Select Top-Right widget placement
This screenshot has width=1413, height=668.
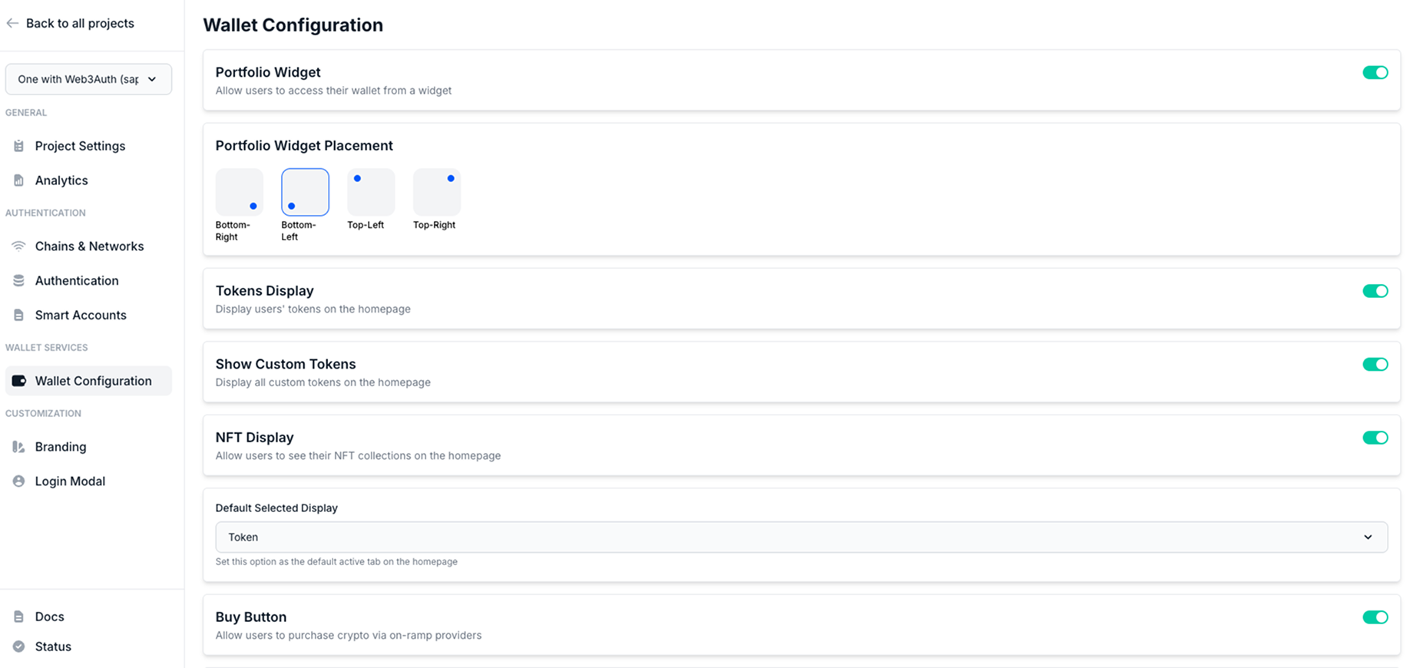click(x=437, y=192)
